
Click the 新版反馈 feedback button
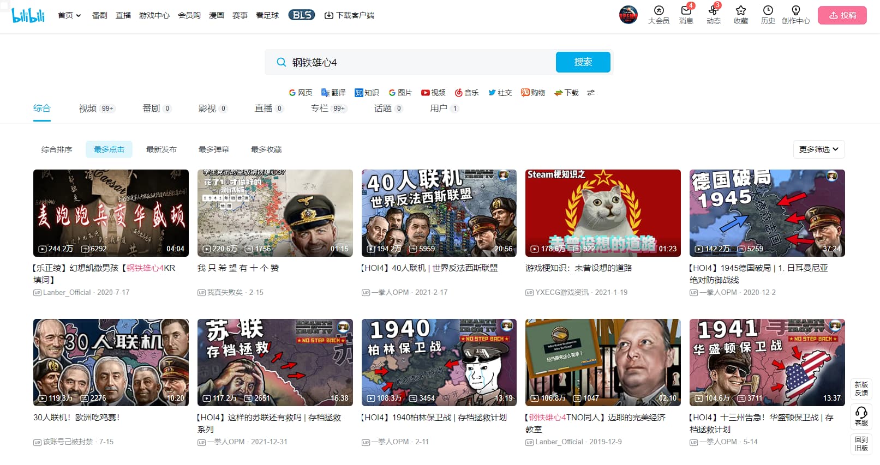pyautogui.click(x=861, y=389)
